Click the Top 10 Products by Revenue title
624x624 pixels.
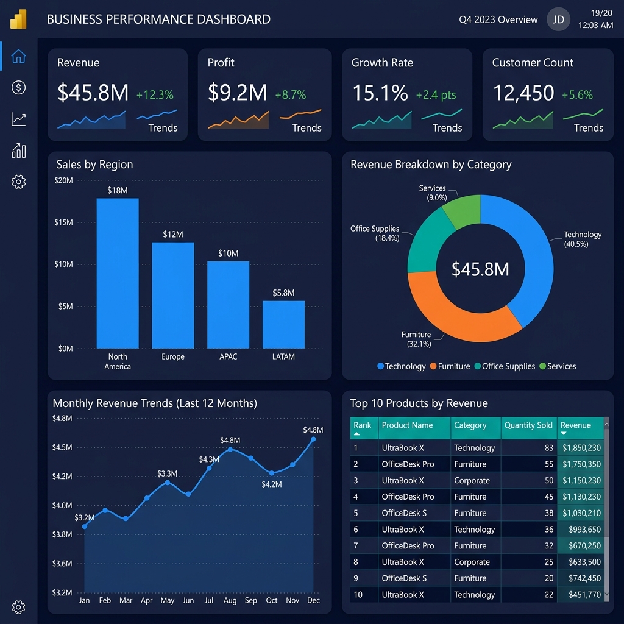[419, 403]
